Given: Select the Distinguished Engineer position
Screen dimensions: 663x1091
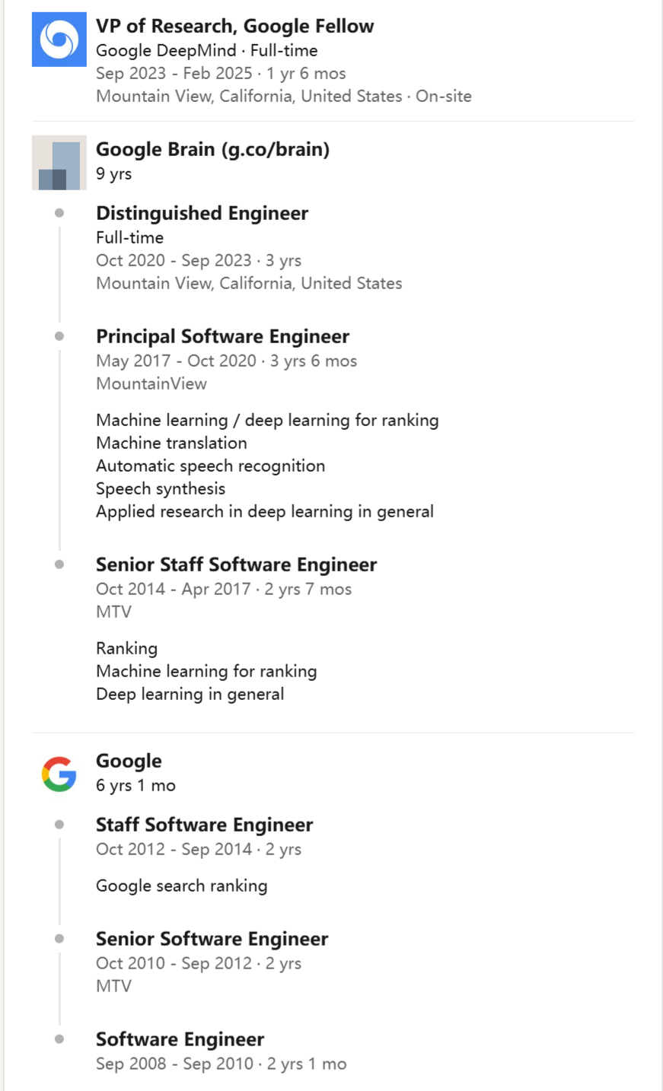Looking at the screenshot, I should tap(202, 213).
